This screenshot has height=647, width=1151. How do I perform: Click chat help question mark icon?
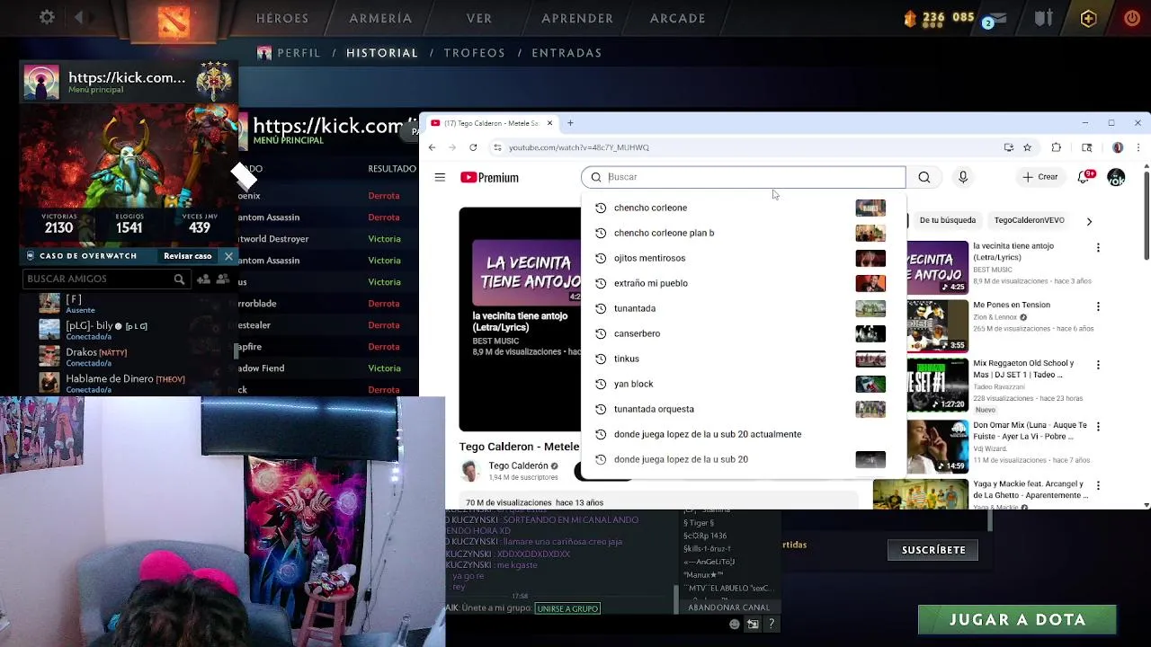coord(771,625)
